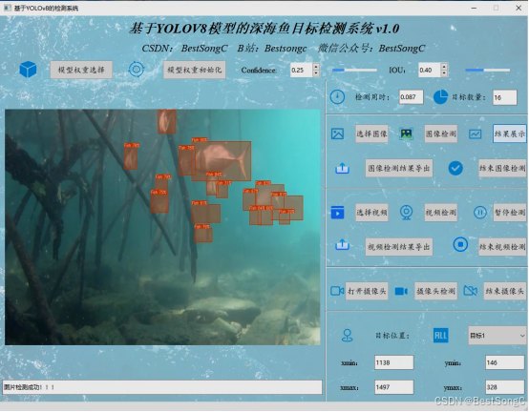Click the status bar 图片检测成功 message
This screenshot has width=529, height=412.
pyautogui.click(x=162, y=387)
